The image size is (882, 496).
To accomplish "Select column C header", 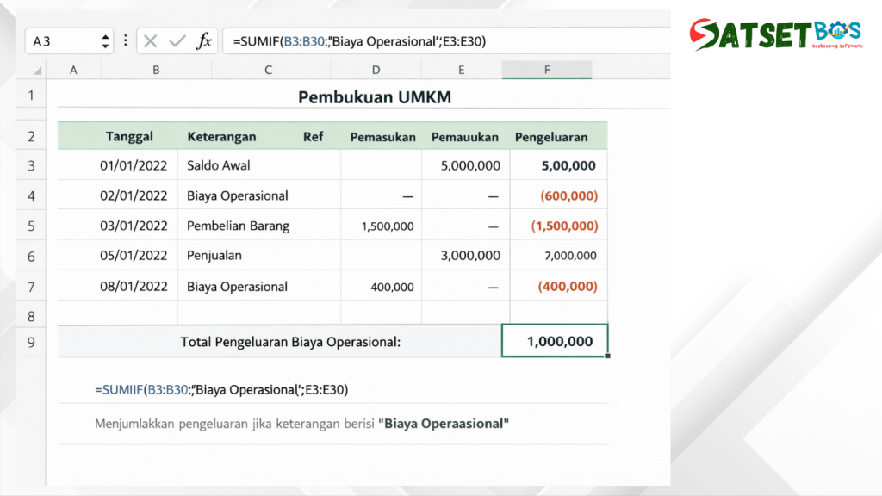I will (x=269, y=70).
